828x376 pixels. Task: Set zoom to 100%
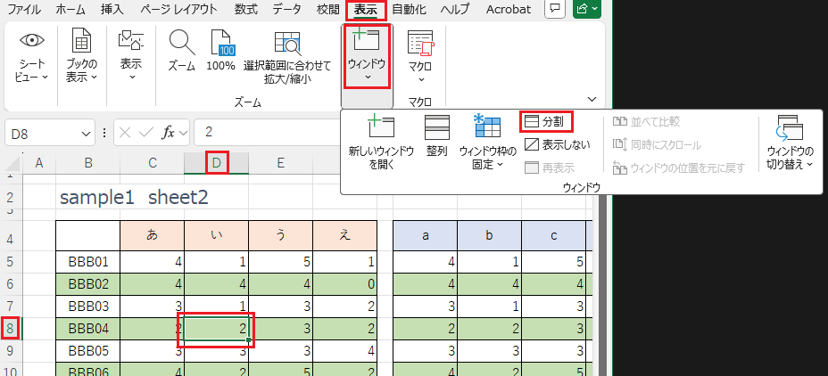[220, 51]
